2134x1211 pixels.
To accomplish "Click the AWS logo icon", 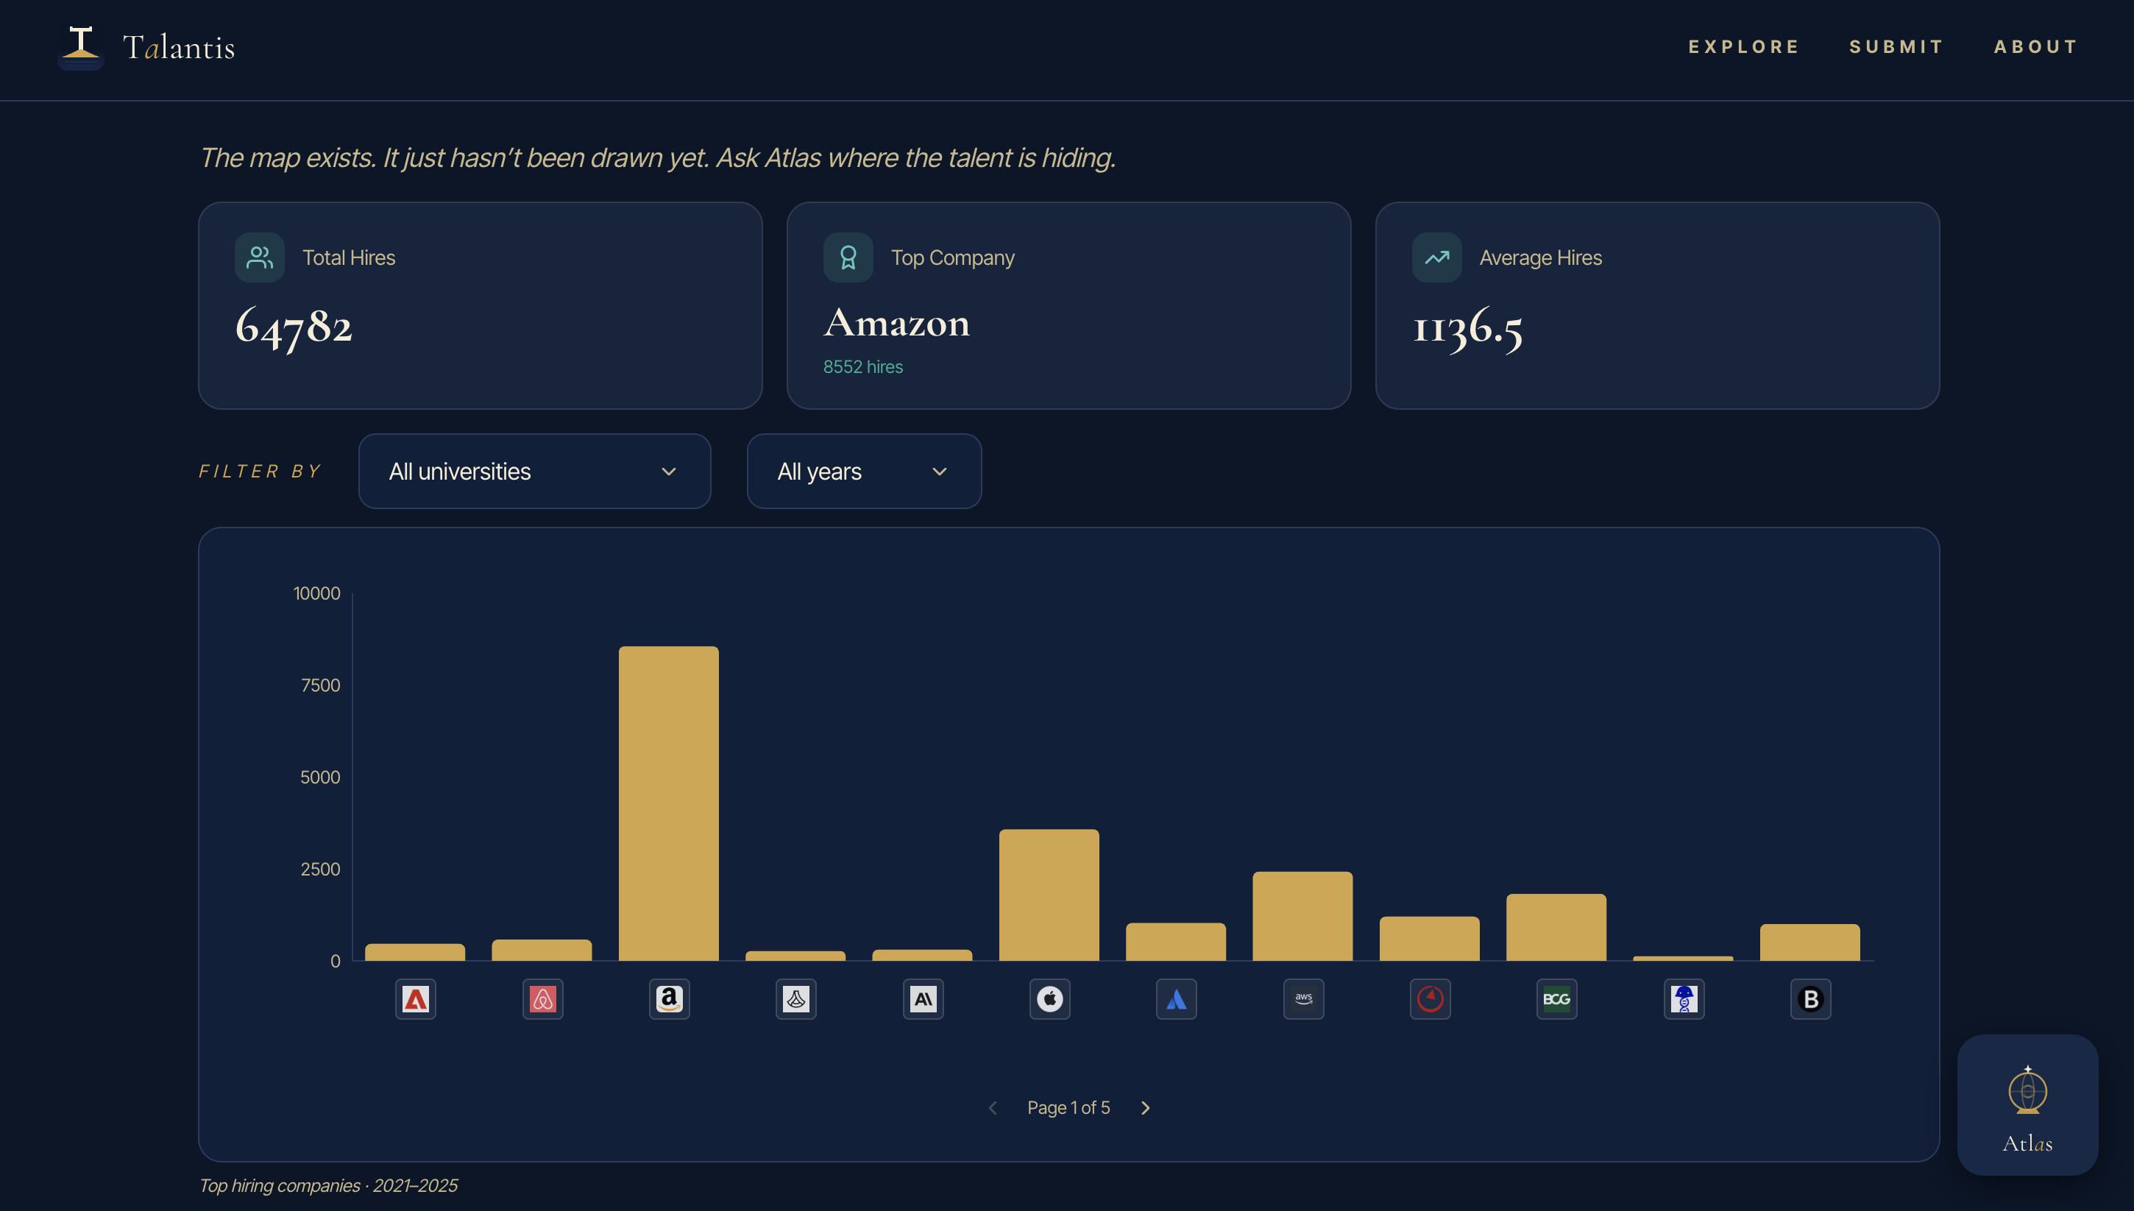I will click(x=1303, y=999).
